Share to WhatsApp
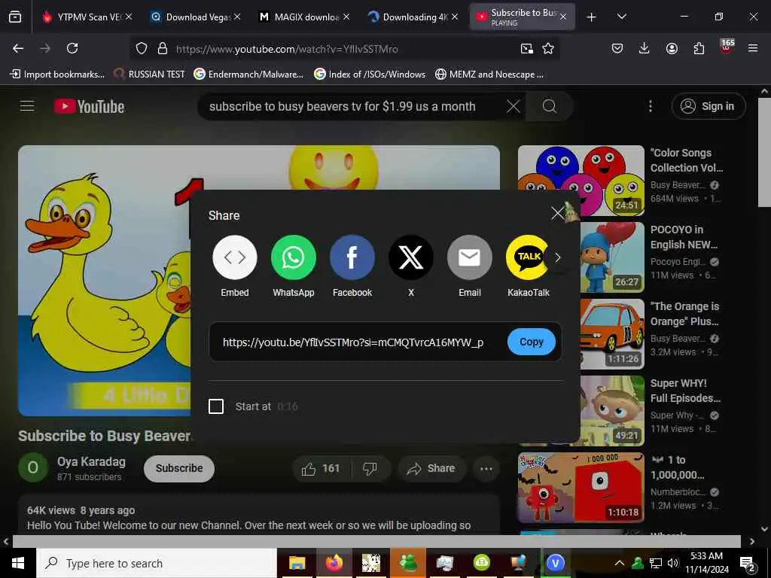 pyautogui.click(x=293, y=257)
